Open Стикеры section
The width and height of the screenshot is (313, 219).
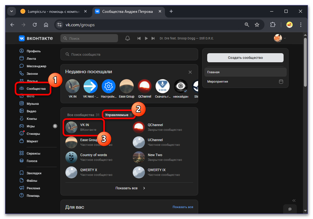(29, 134)
